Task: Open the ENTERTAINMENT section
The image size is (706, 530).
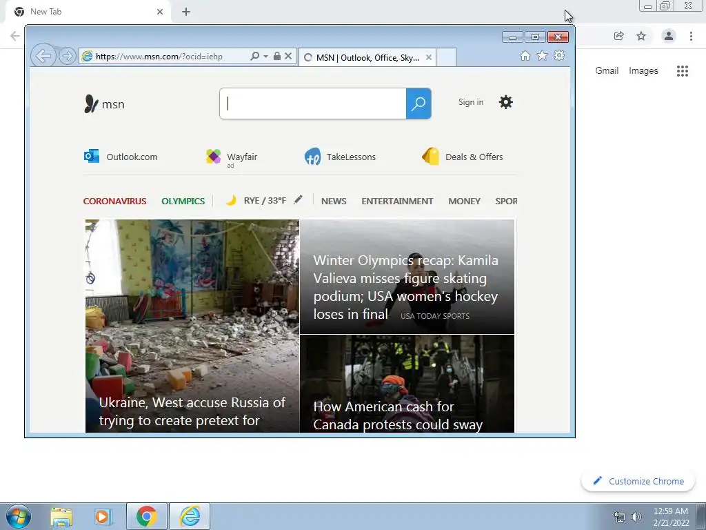Action: pyautogui.click(x=397, y=201)
